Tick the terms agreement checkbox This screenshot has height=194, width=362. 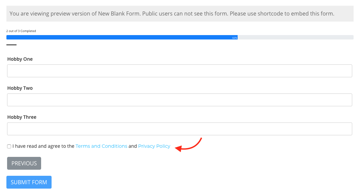pyautogui.click(x=9, y=146)
